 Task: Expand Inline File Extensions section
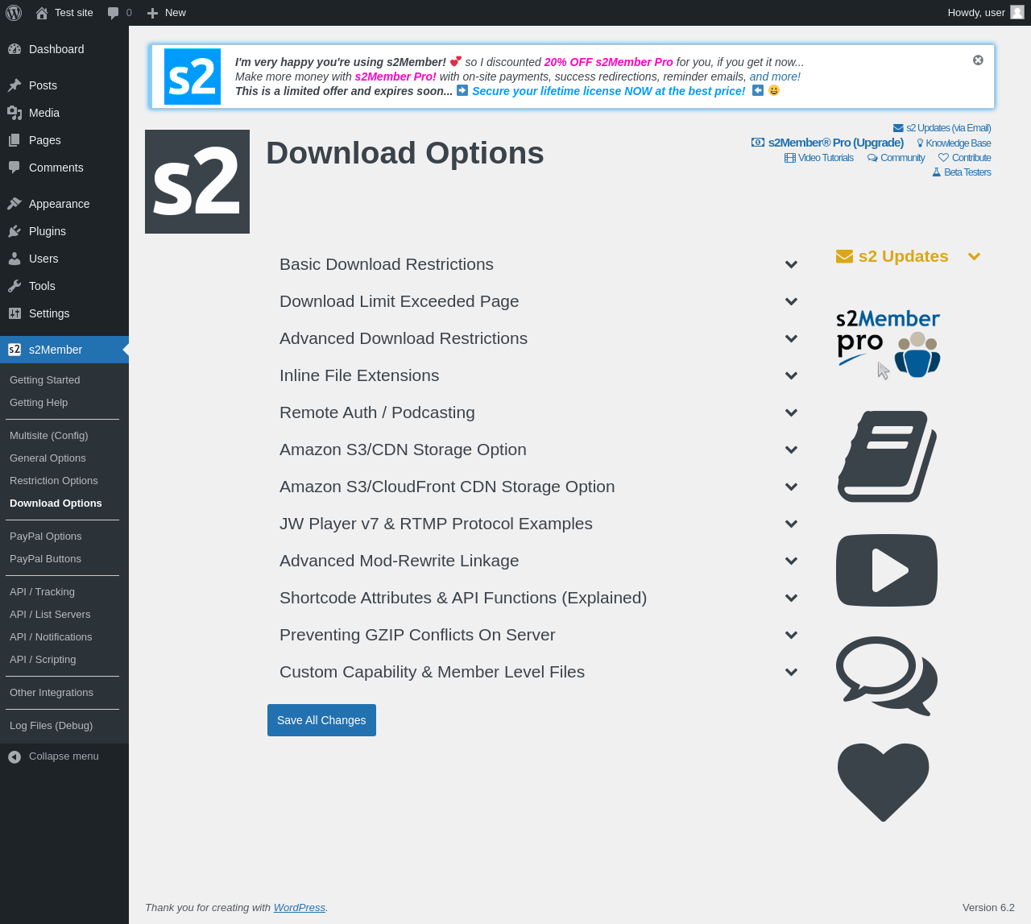(x=538, y=375)
